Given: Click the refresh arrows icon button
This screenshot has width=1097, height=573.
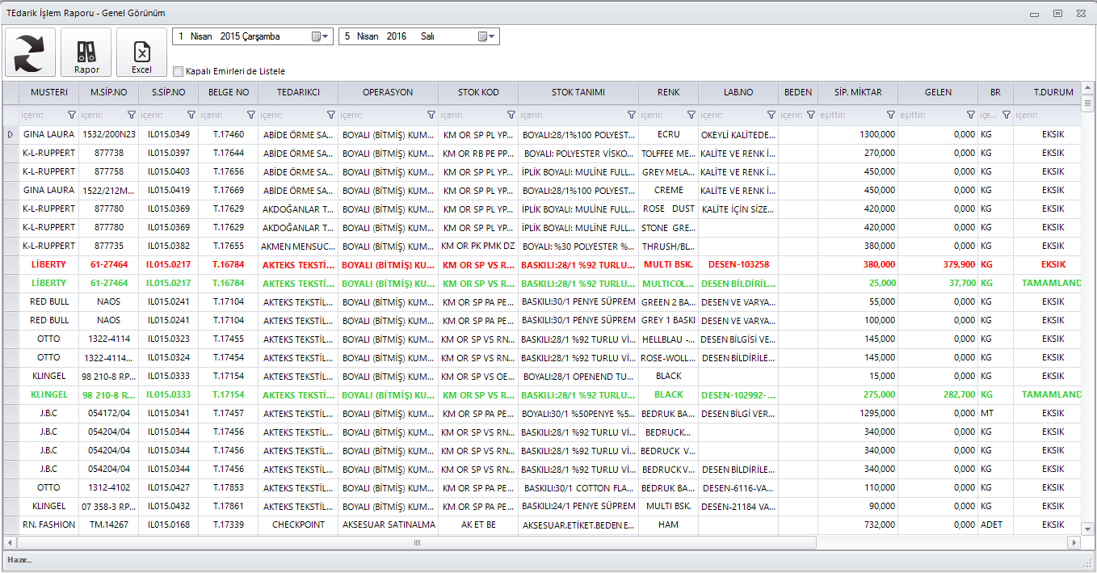Looking at the screenshot, I should tap(31, 53).
